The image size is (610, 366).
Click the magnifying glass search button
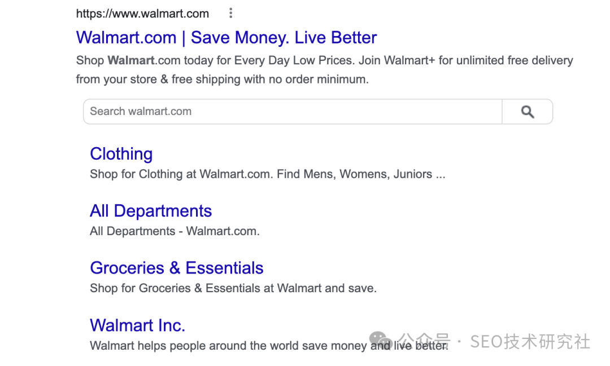click(527, 112)
